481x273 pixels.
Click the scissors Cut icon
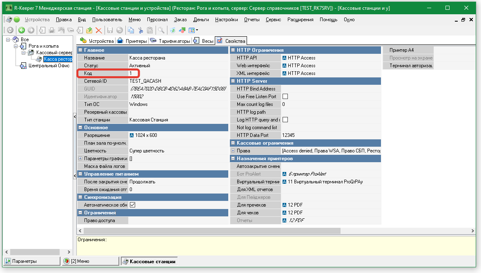[x=140, y=30]
